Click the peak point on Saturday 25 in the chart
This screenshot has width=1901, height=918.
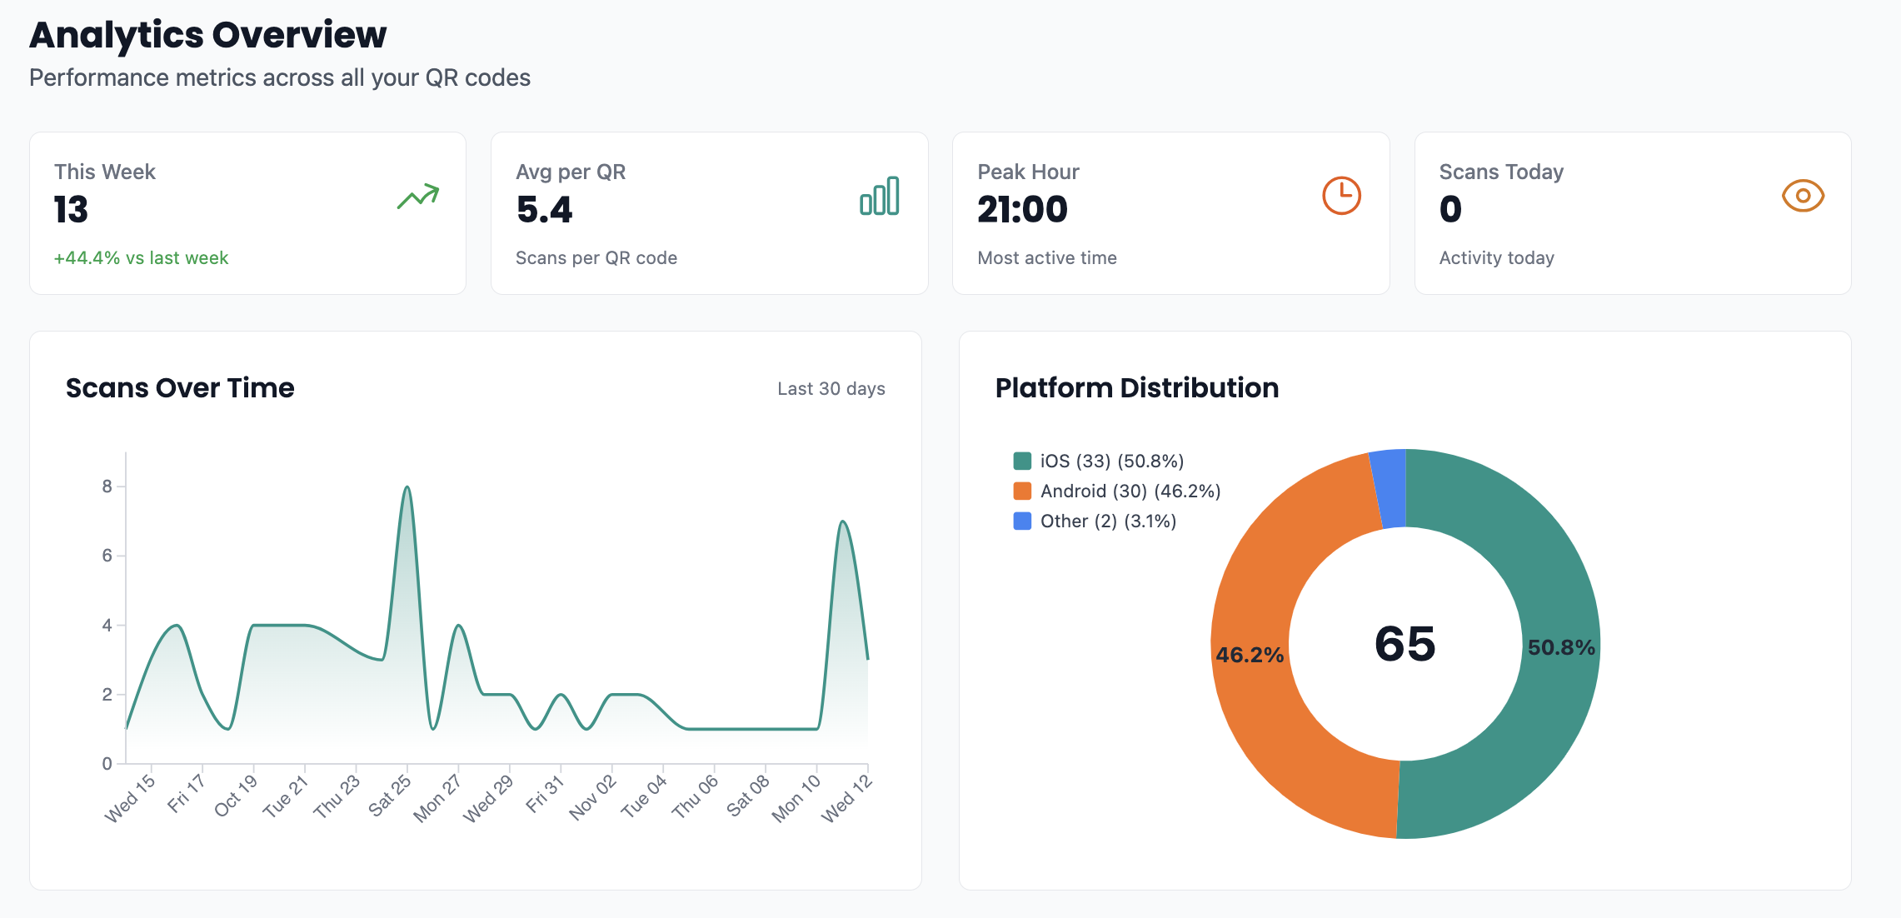[407, 487]
